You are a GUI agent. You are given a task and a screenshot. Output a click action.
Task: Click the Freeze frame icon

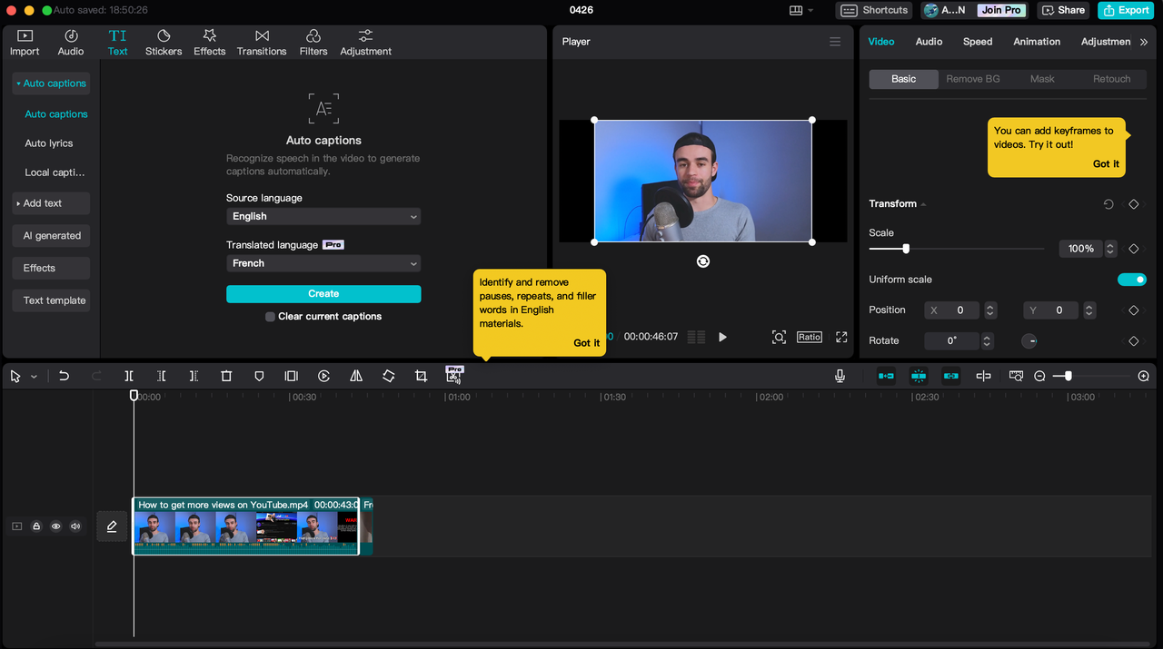291,376
